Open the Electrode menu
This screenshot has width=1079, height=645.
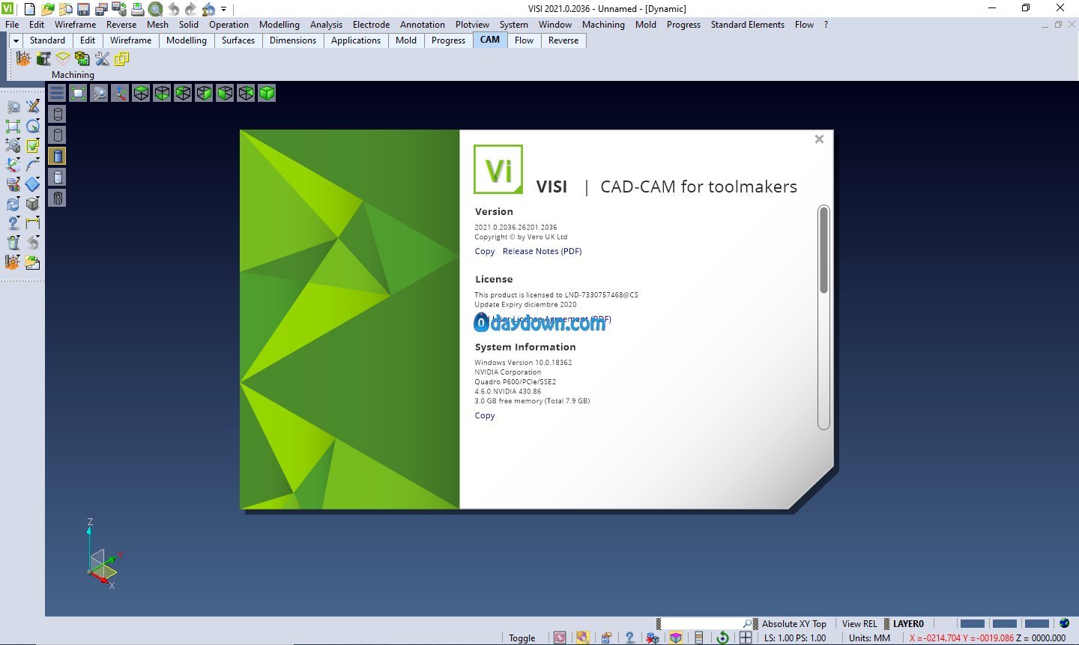[x=371, y=25]
